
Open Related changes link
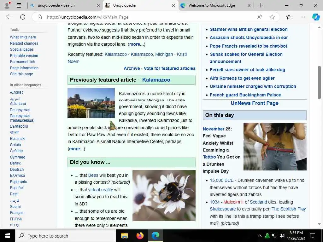coord(24,43)
